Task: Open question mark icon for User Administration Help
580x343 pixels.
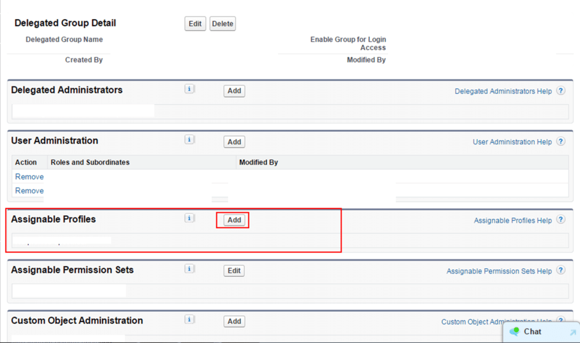Action: tap(560, 142)
